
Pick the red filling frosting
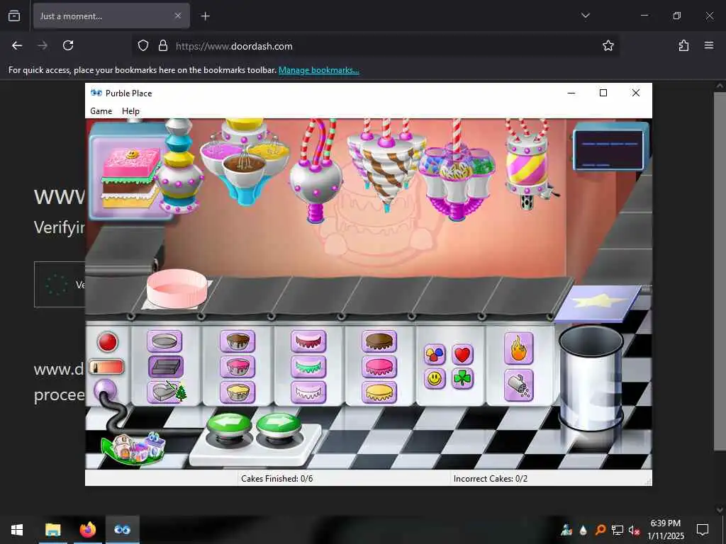point(308,342)
